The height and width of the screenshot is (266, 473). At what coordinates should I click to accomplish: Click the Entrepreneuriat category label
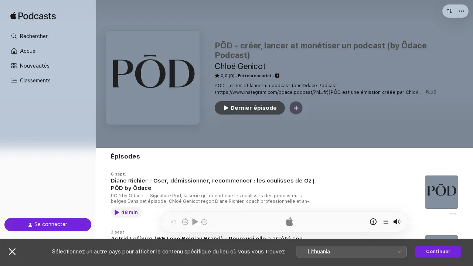click(255, 76)
